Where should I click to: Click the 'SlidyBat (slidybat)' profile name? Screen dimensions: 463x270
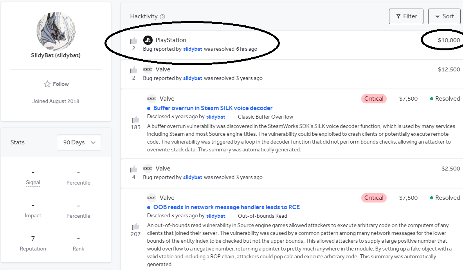56,55
